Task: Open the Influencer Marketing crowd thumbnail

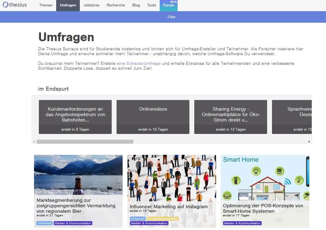Action: point(171,178)
